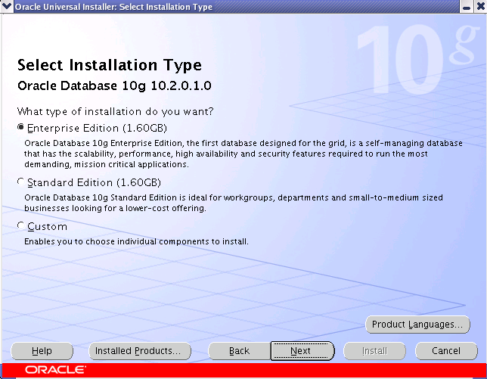Go back to the previous installer step
Screen dimensions: 487x379
point(239,351)
